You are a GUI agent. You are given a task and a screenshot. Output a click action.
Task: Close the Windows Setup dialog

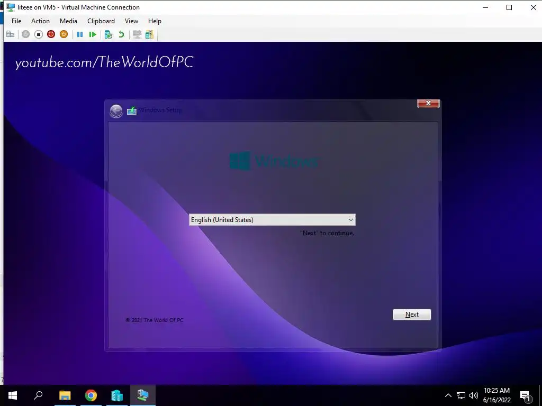[428, 103]
